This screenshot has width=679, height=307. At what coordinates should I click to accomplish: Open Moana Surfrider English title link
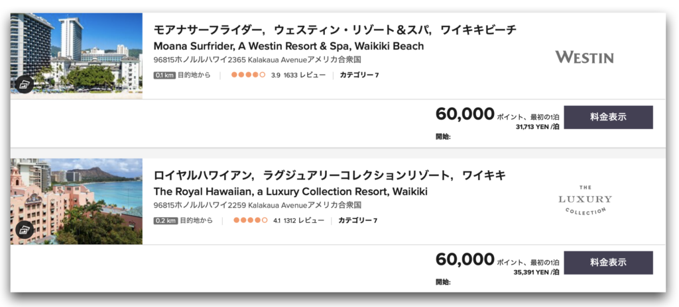(x=289, y=46)
